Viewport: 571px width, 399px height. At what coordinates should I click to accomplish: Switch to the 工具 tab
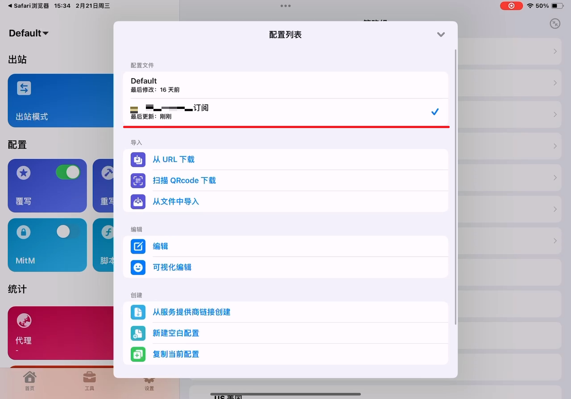[89, 382]
